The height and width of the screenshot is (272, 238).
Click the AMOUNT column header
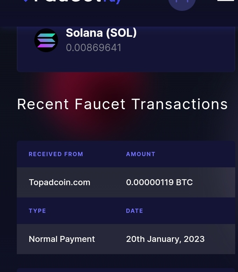tap(140, 154)
